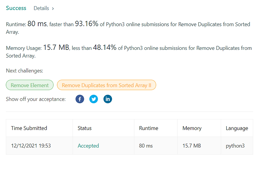The width and height of the screenshot is (259, 176).
Task: Share acceptance on Twitter
Action: tap(94, 99)
